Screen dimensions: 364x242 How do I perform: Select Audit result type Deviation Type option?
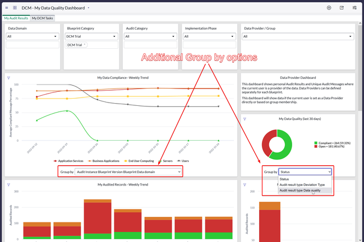pos(305,185)
